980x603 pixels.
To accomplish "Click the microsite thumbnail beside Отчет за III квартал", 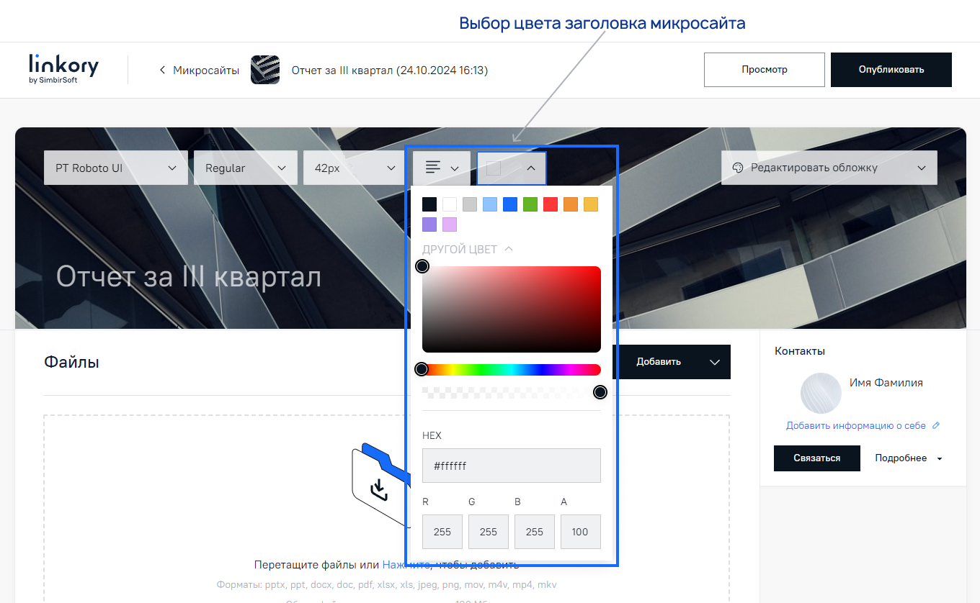I will click(265, 70).
